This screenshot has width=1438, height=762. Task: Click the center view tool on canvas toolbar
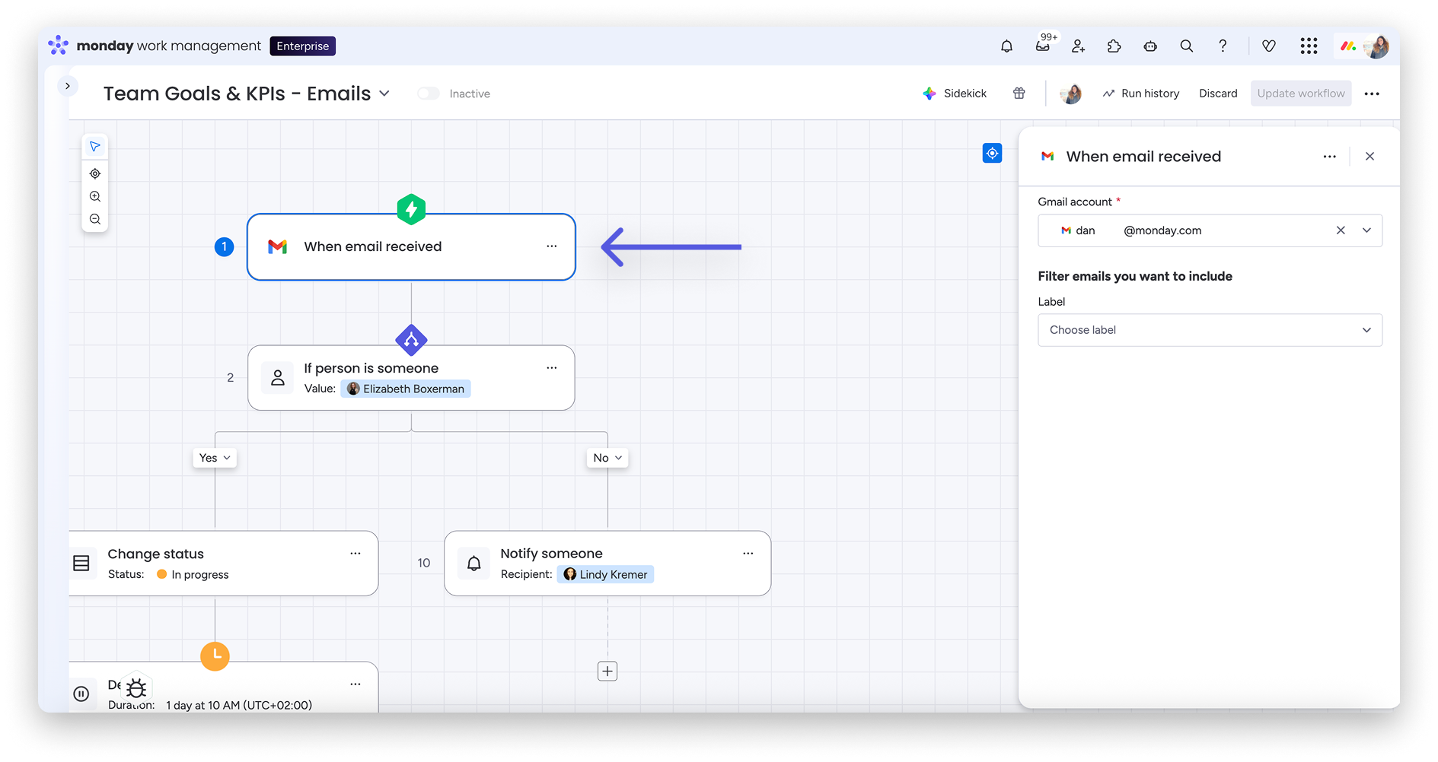pyautogui.click(x=95, y=173)
